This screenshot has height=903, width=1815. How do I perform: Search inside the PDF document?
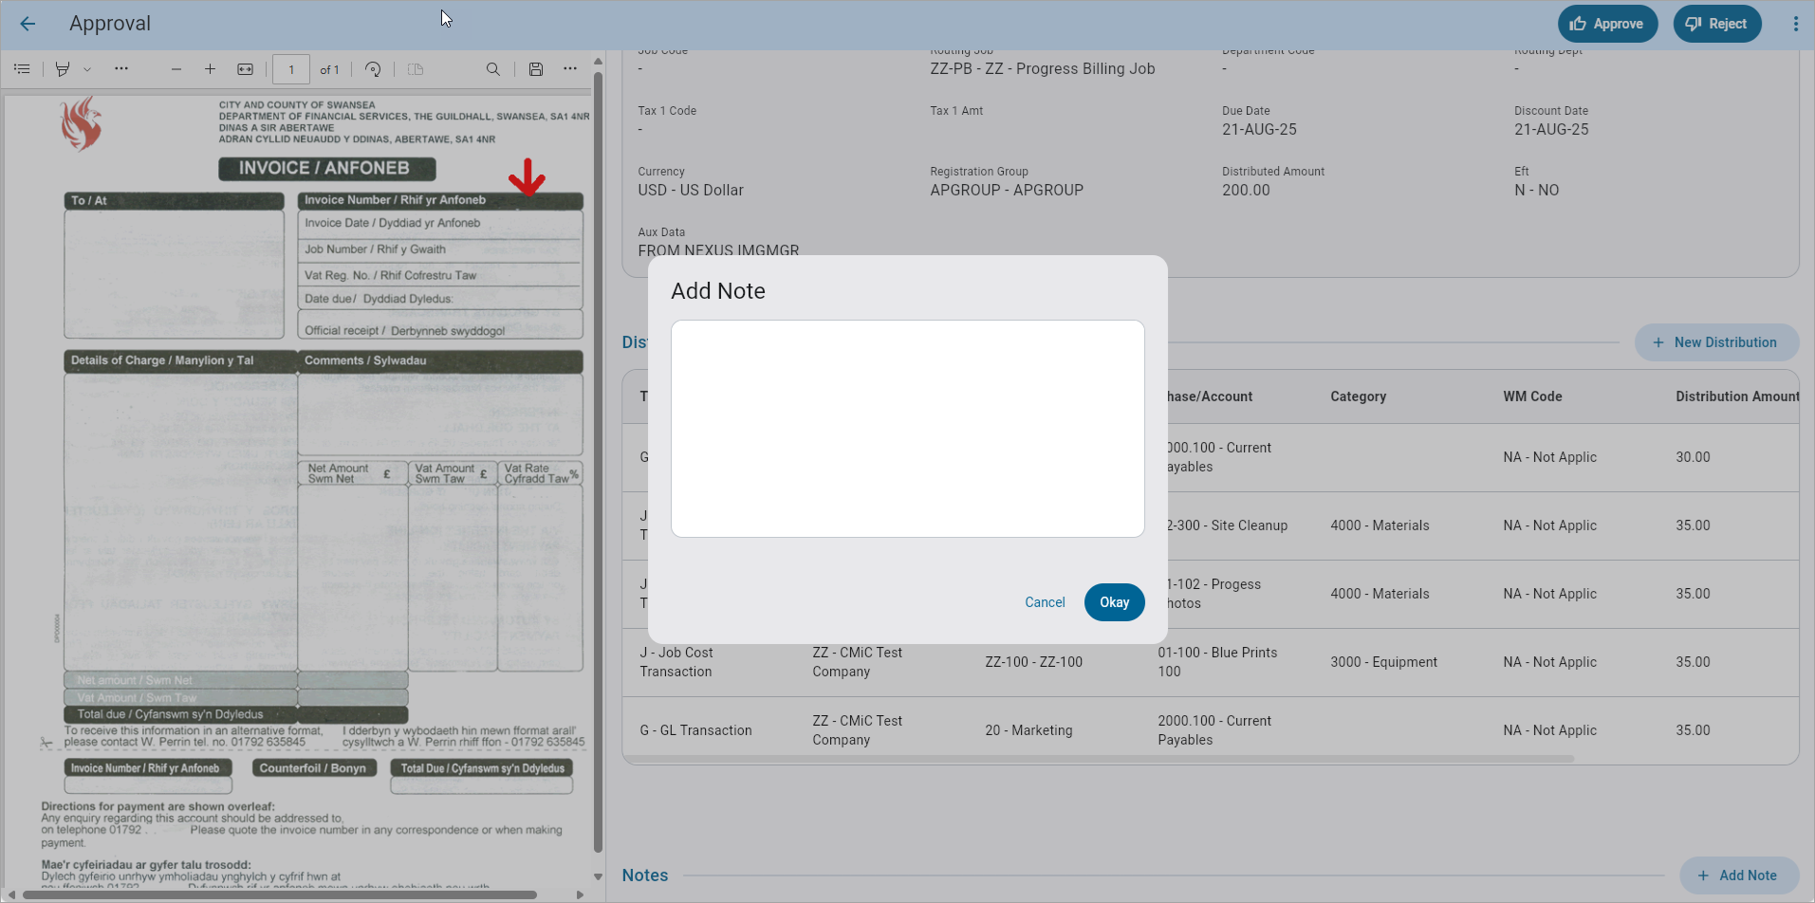pyautogui.click(x=492, y=69)
